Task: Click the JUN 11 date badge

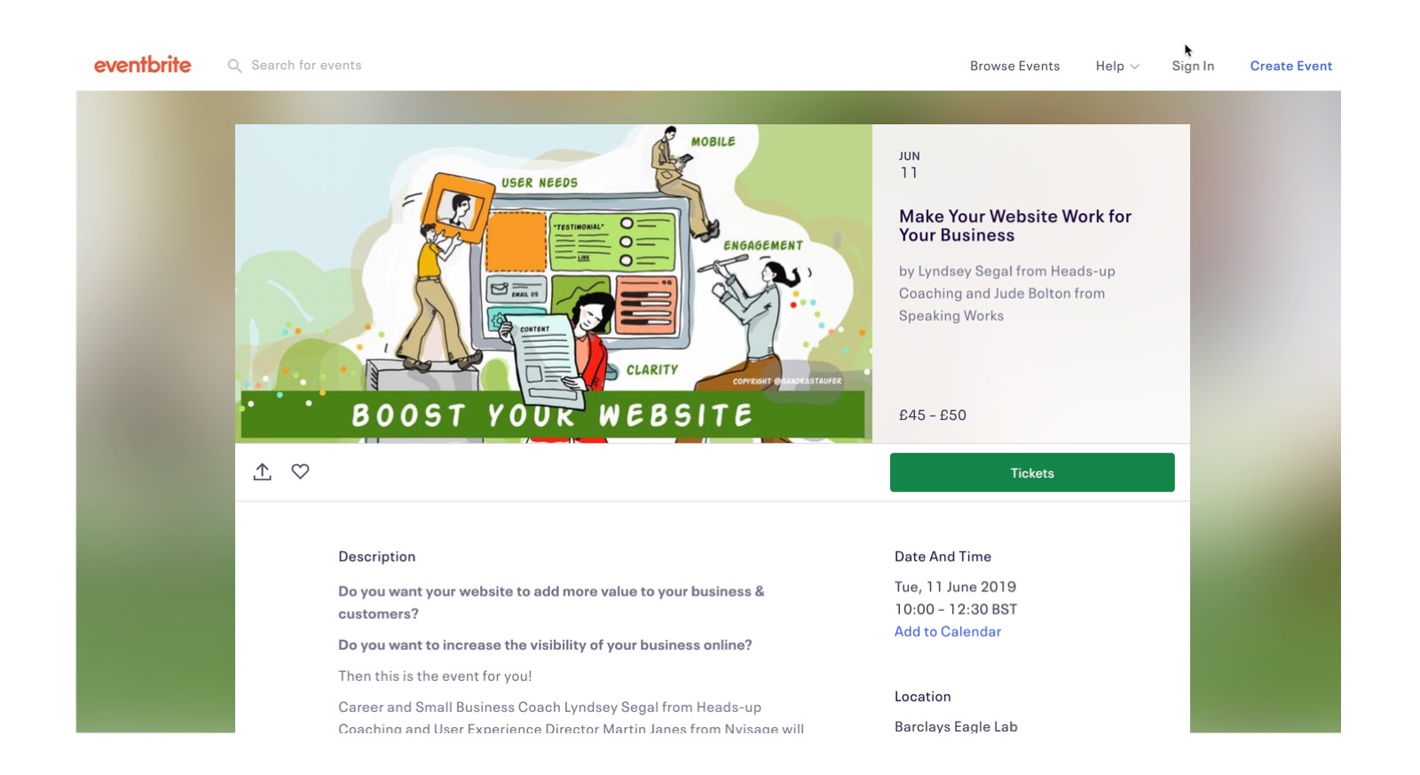Action: [909, 165]
